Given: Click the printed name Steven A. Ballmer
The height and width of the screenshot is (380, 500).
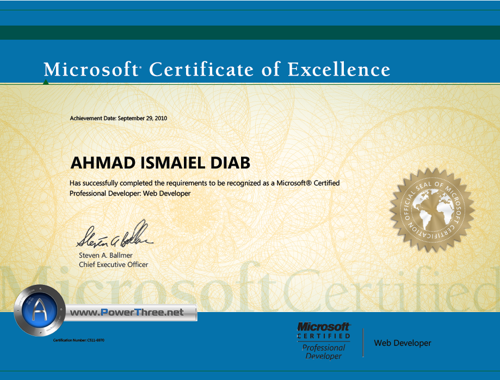Looking at the screenshot, I should pos(106,255).
